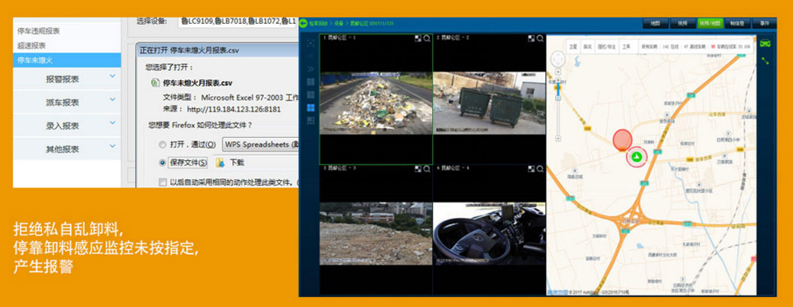Image resolution: width=793 pixels, height=307 pixels.
Task: Expand the 录入报表 section arrow
Action: click(x=112, y=123)
